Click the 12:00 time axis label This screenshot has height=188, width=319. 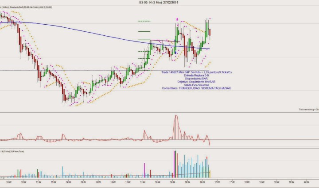tap(68, 181)
